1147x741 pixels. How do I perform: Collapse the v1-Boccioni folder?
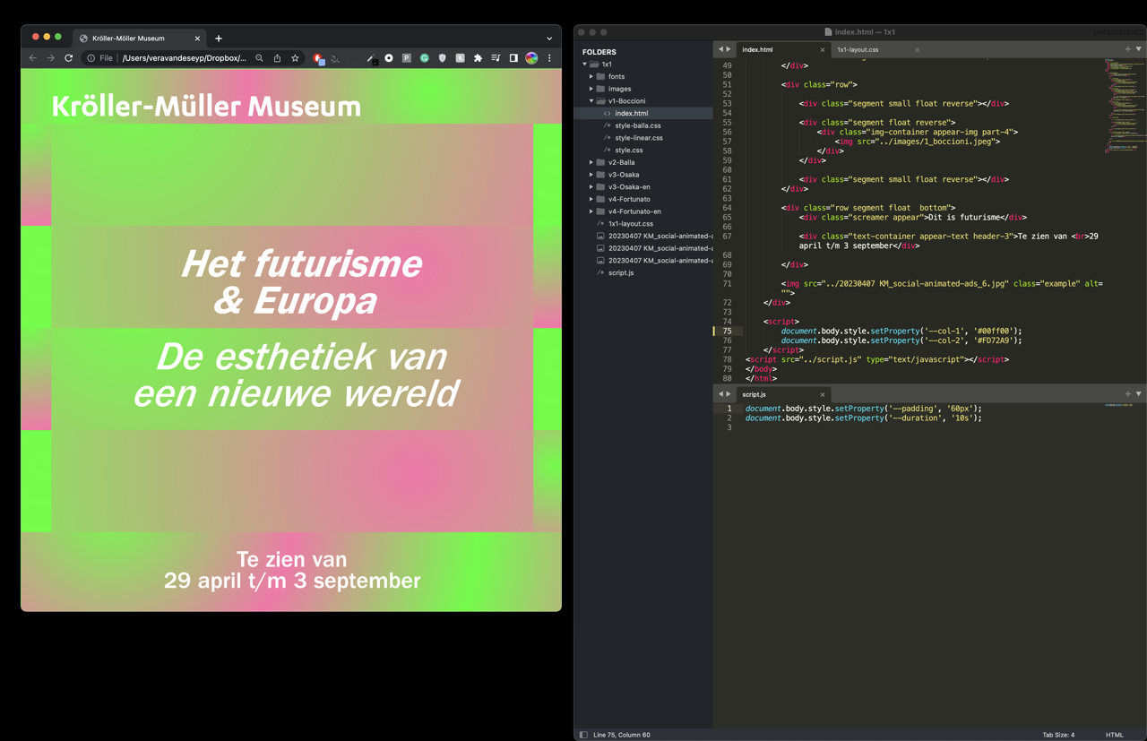pos(591,101)
